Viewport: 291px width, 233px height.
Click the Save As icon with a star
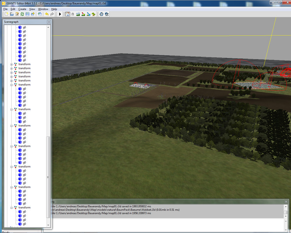33,14
